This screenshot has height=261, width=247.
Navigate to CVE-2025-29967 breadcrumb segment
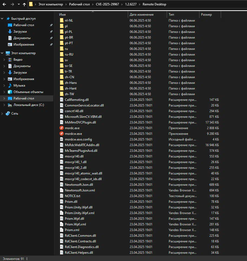(x=107, y=4)
